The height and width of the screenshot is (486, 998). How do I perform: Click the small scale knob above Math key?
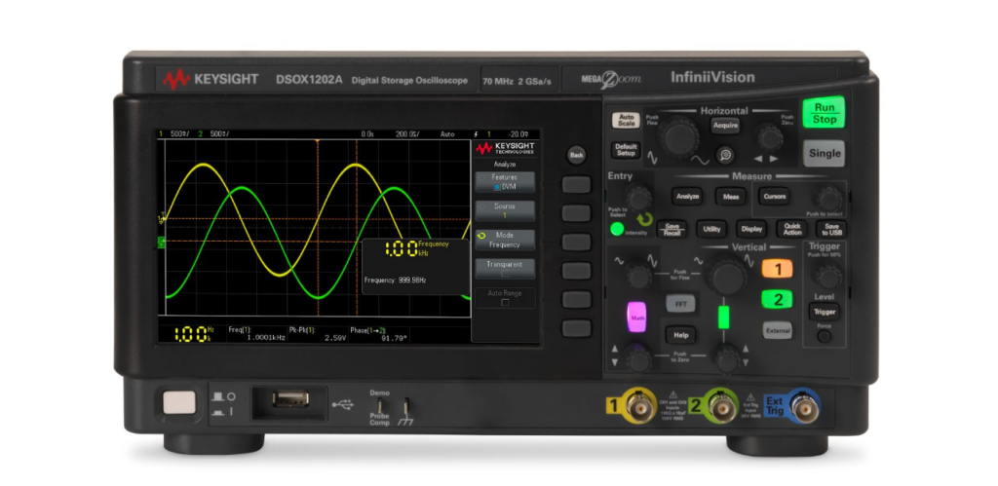(637, 276)
